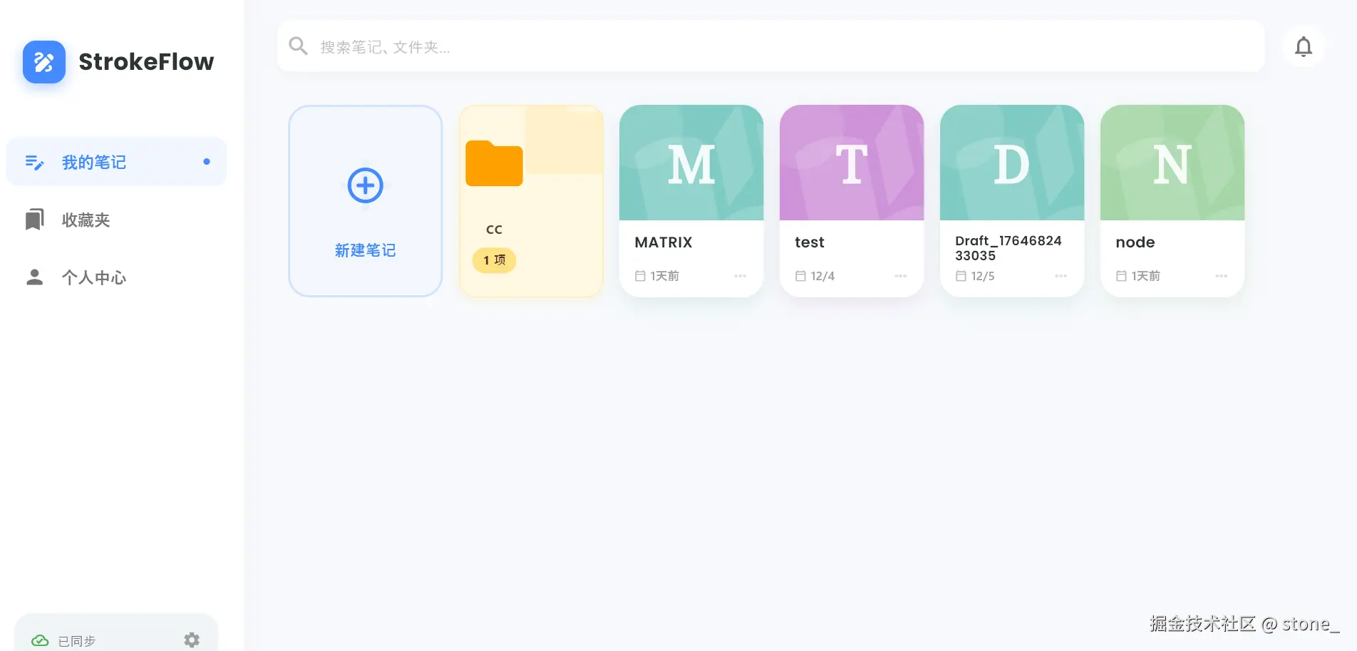Select 我的笔记 in sidebar

coord(116,162)
